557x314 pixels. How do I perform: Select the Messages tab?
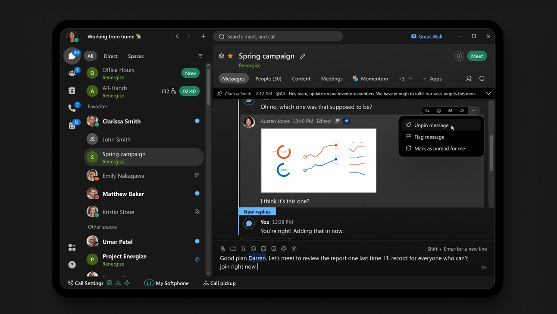click(234, 78)
